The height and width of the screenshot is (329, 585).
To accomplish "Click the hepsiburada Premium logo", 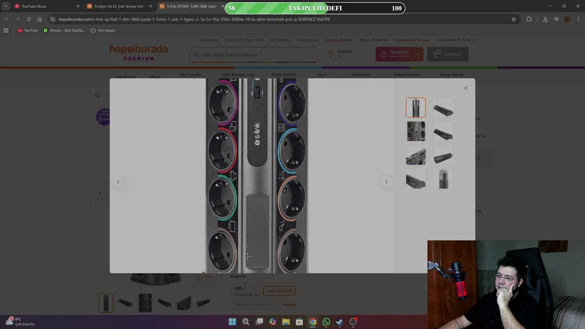I will tap(138, 53).
